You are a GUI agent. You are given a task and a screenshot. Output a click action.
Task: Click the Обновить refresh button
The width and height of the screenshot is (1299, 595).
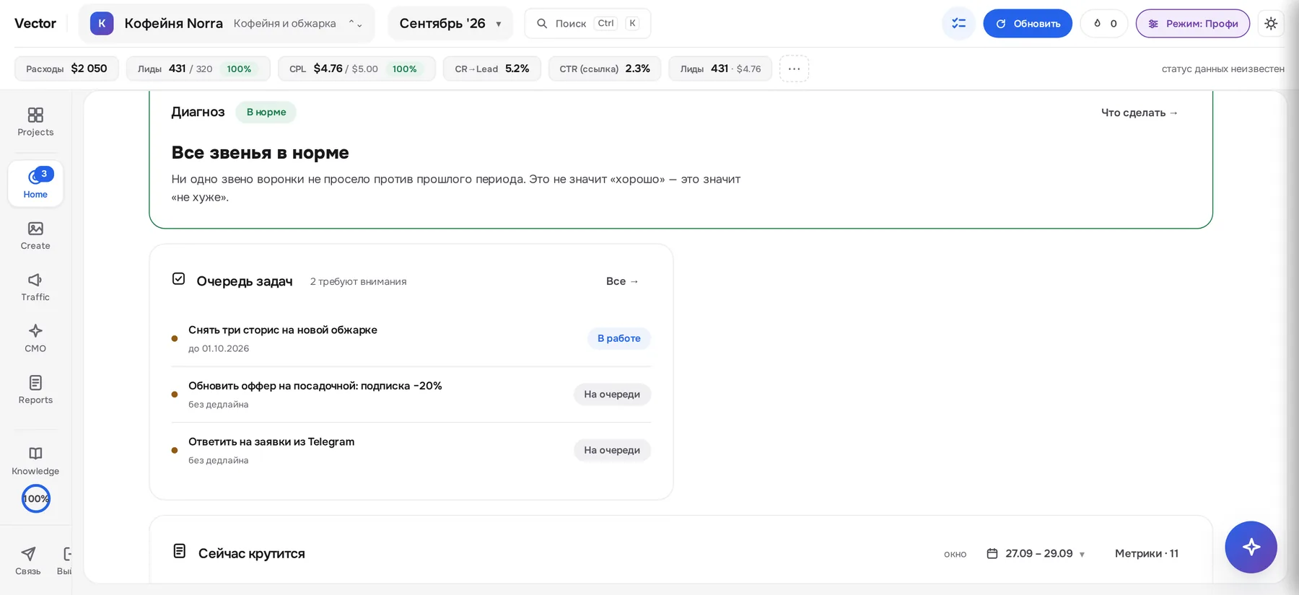click(1028, 24)
